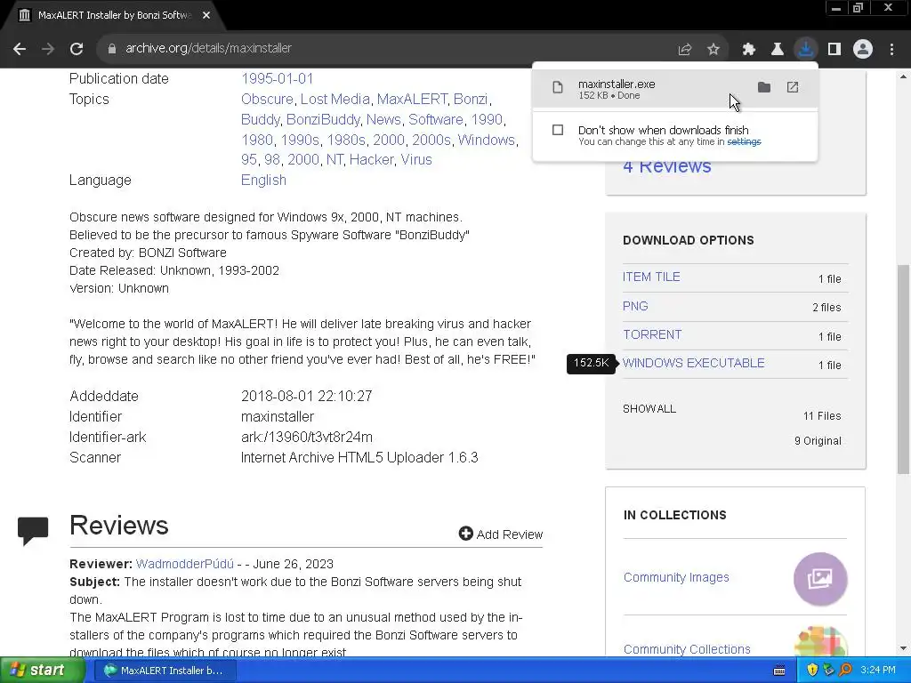Open the Community Images purple thumbnail
The width and height of the screenshot is (911, 683).
pyautogui.click(x=819, y=579)
